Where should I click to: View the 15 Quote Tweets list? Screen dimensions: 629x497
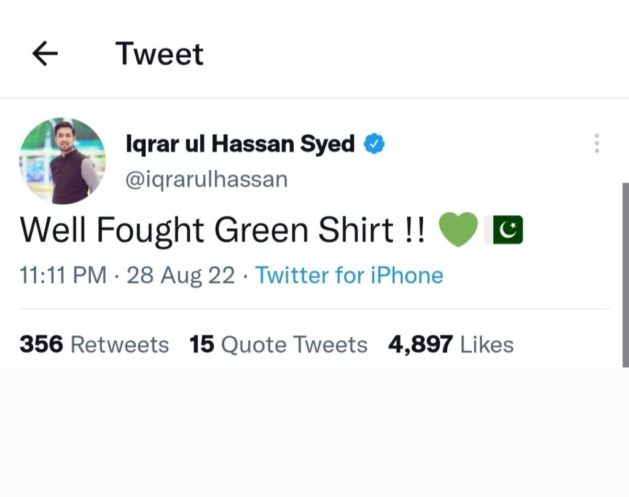278,344
